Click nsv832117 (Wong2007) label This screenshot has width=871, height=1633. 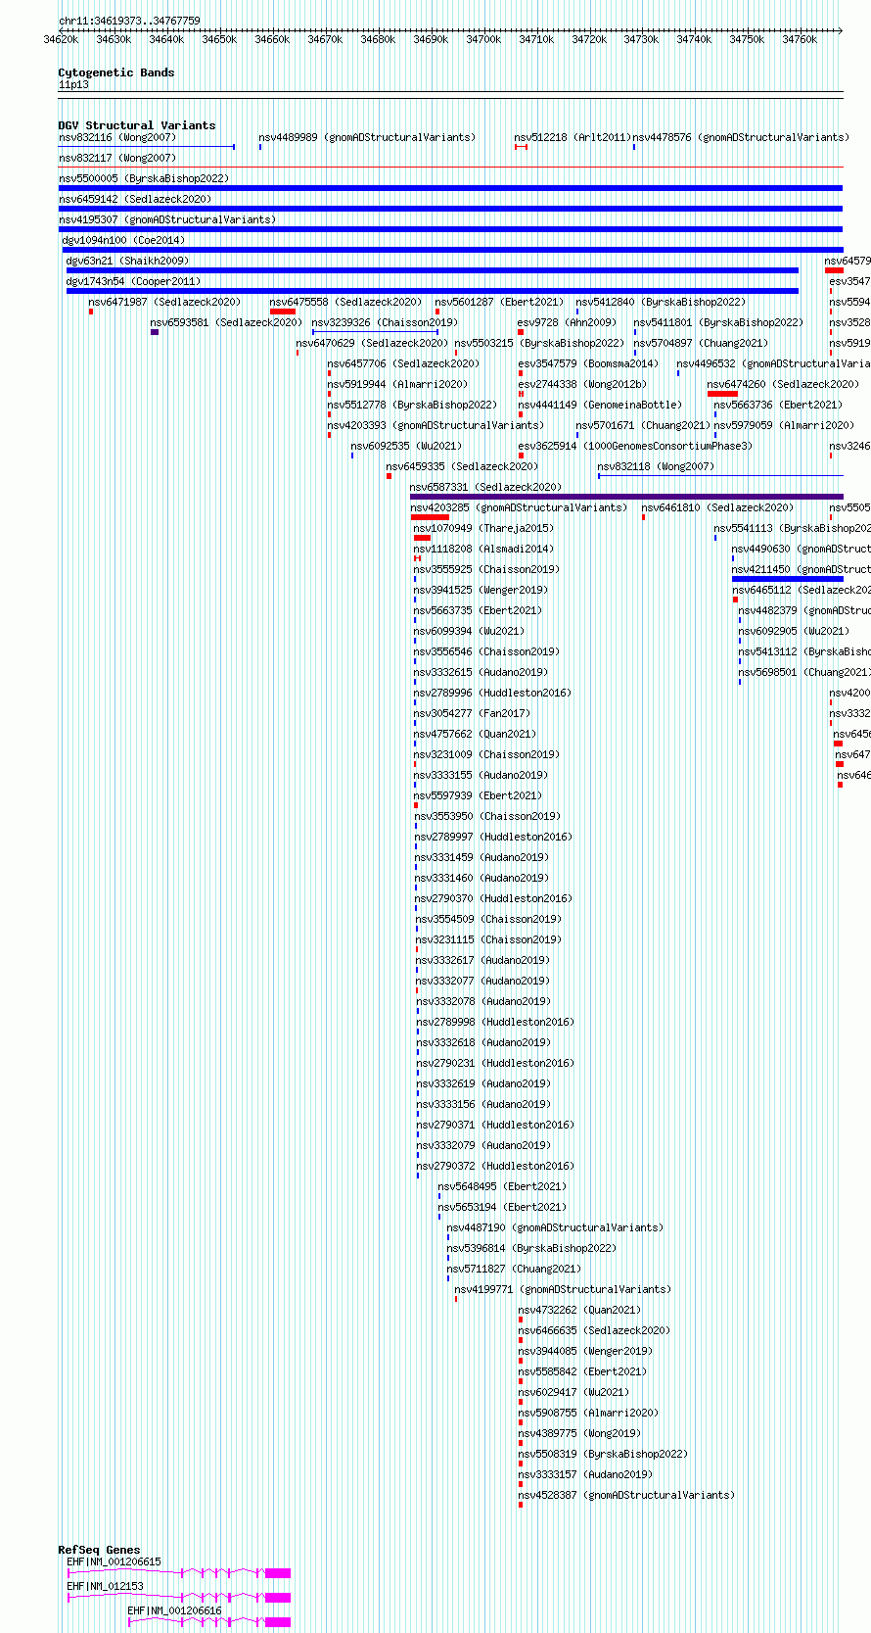point(116,158)
